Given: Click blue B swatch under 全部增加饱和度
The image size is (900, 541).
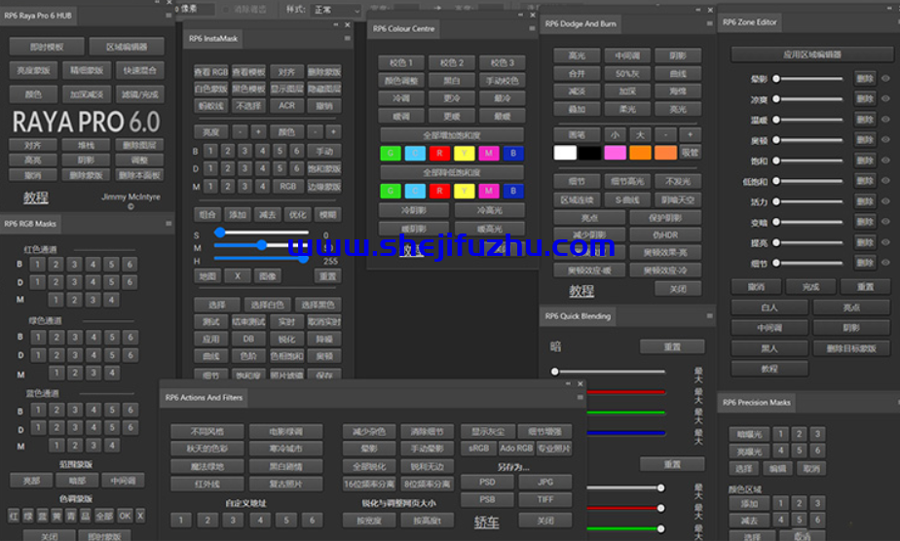Looking at the screenshot, I should pyautogui.click(x=513, y=153).
